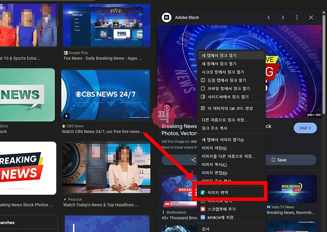Open Adobe Stock source name link
This screenshot has height=232, width=327.
coord(187,18)
